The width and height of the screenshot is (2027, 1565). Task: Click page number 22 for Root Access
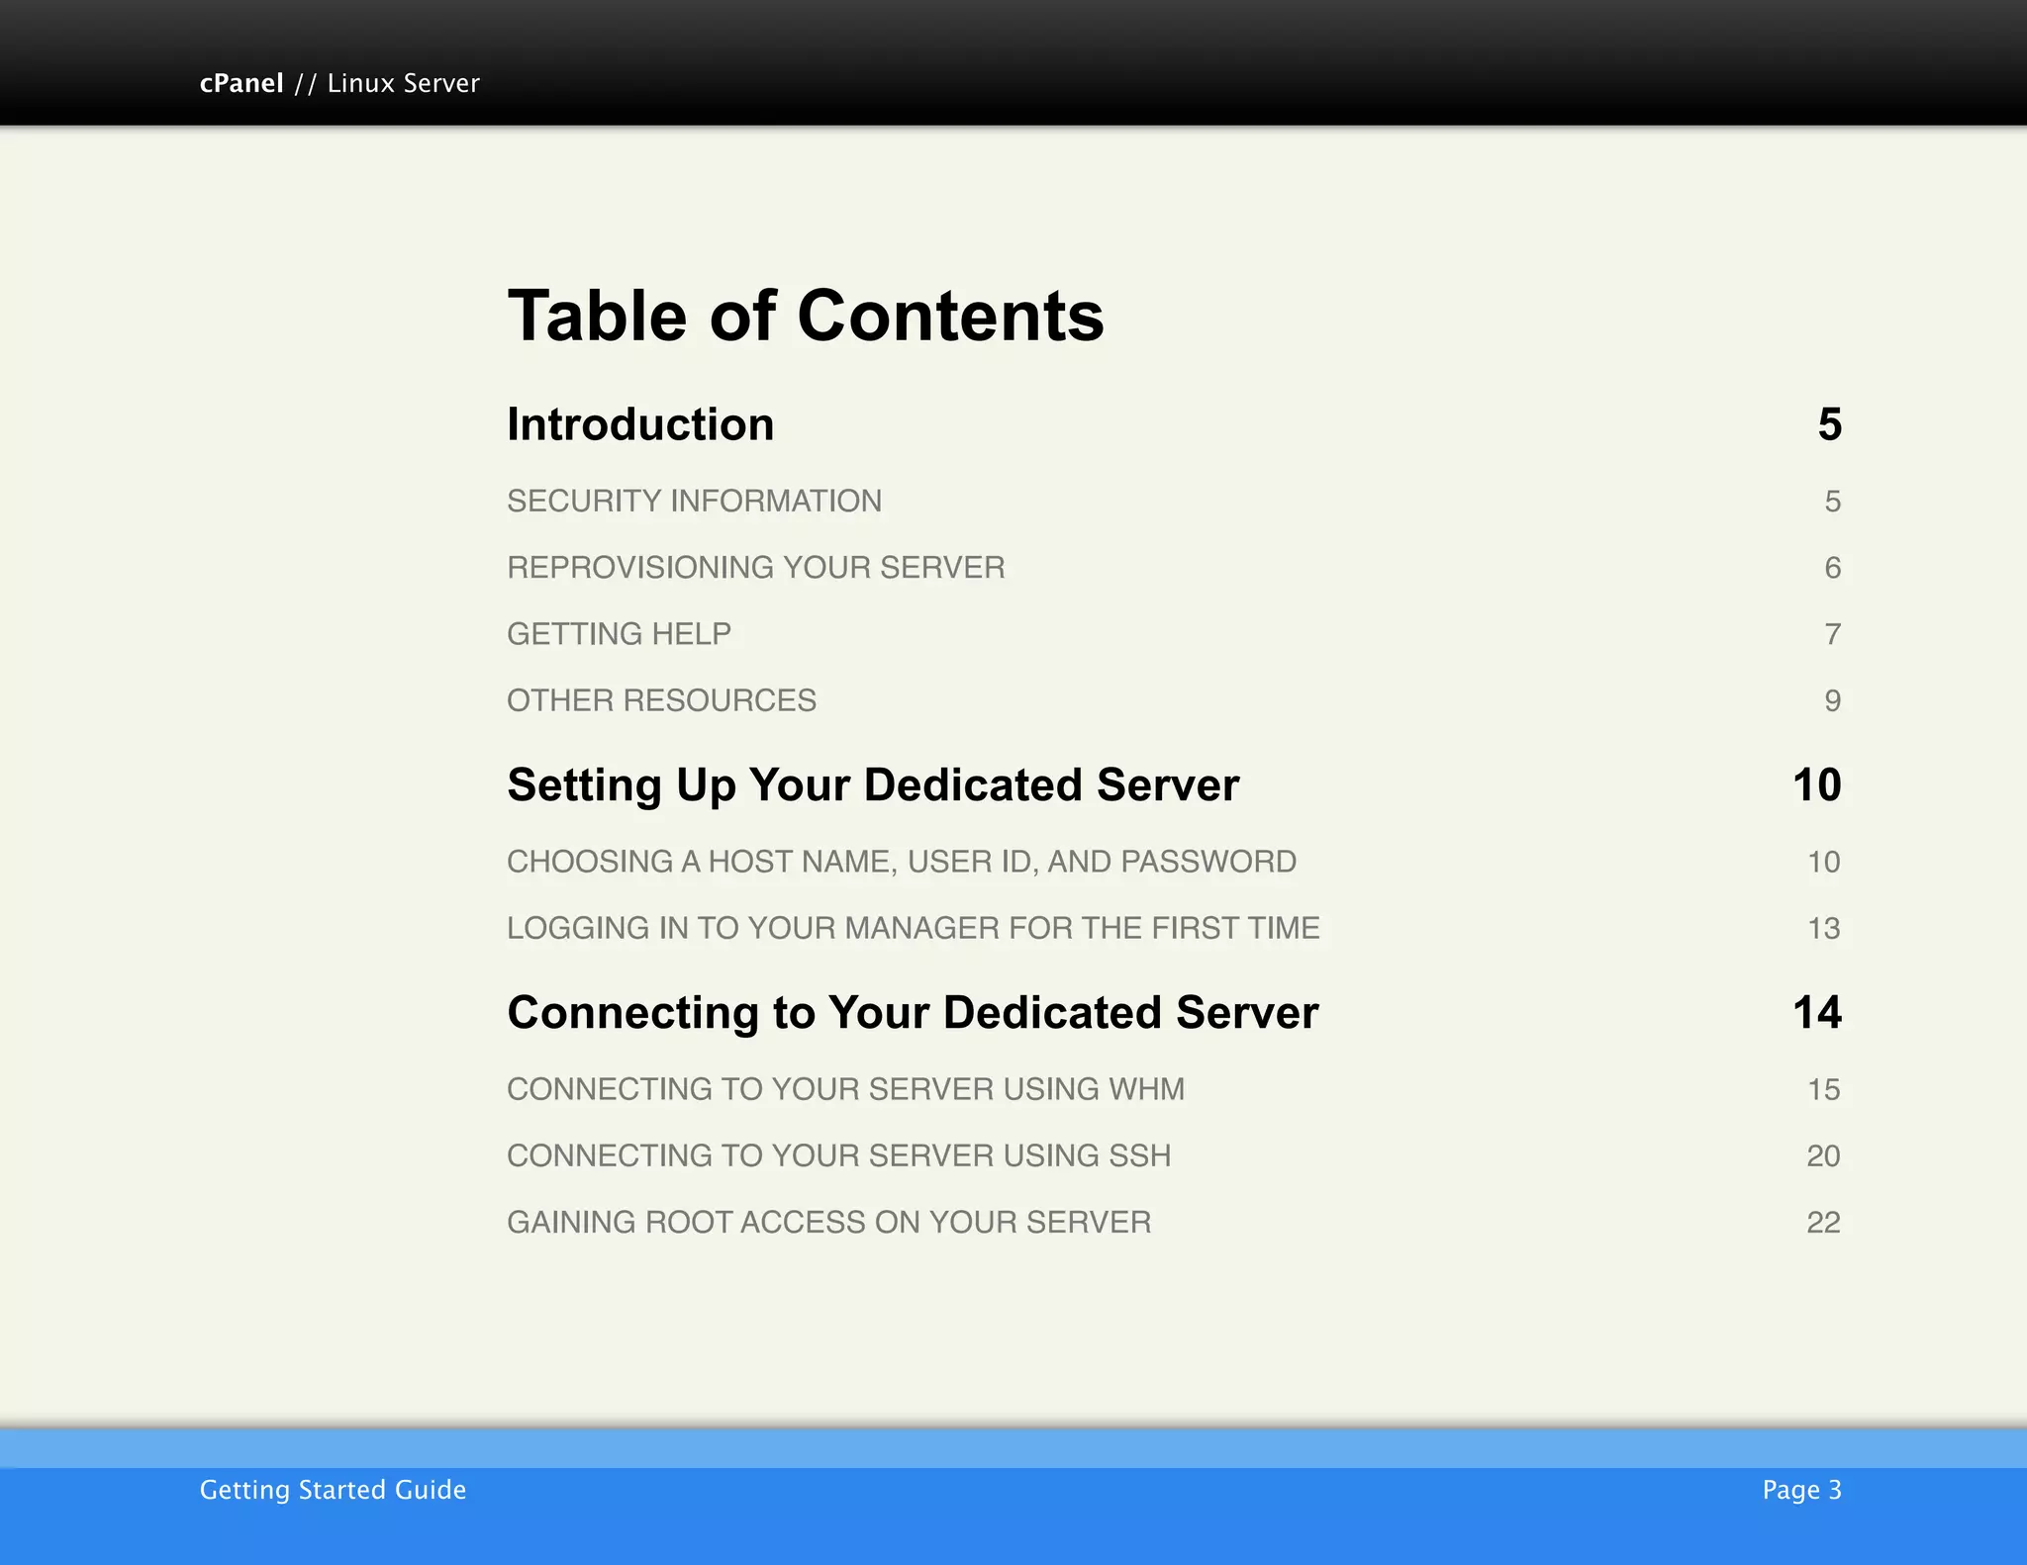click(x=1823, y=1223)
